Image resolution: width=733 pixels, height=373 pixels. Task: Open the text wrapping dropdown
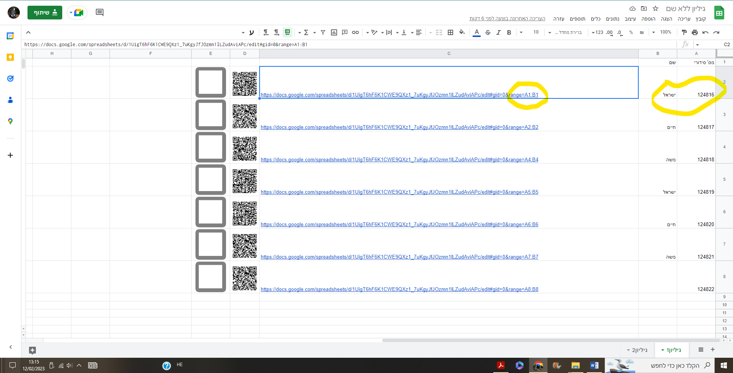point(386,32)
